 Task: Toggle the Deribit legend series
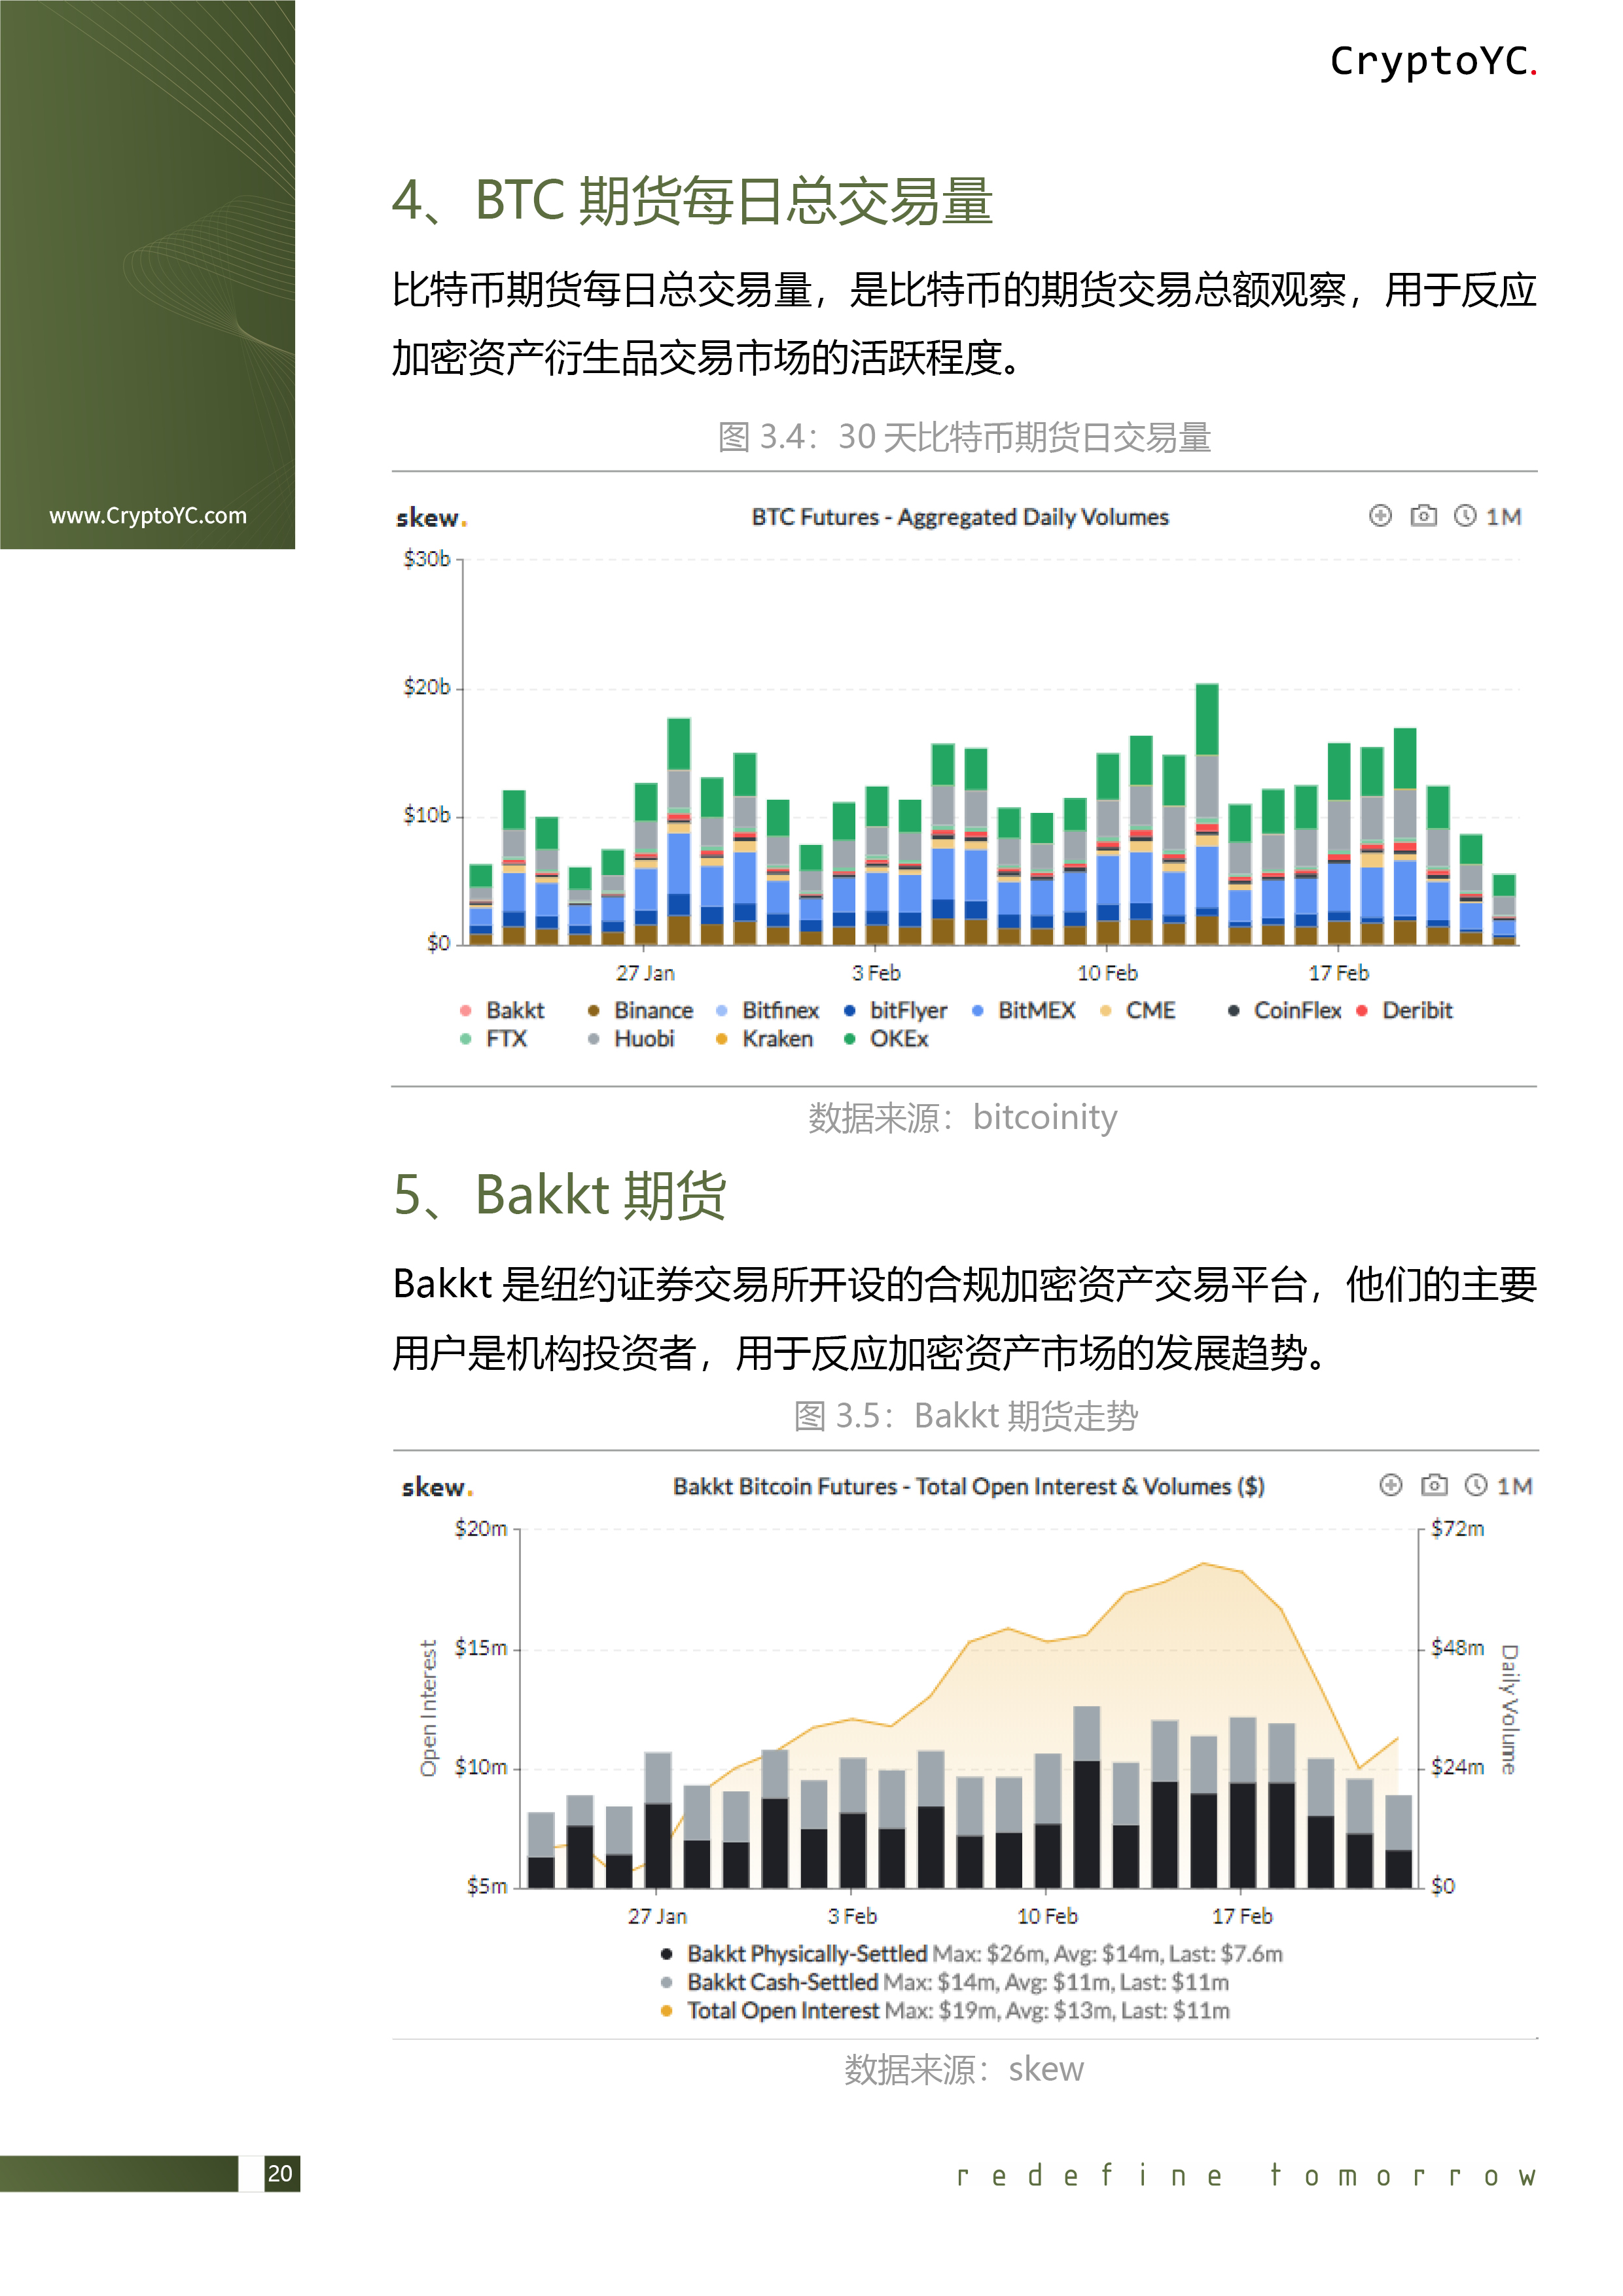coord(1404,1010)
